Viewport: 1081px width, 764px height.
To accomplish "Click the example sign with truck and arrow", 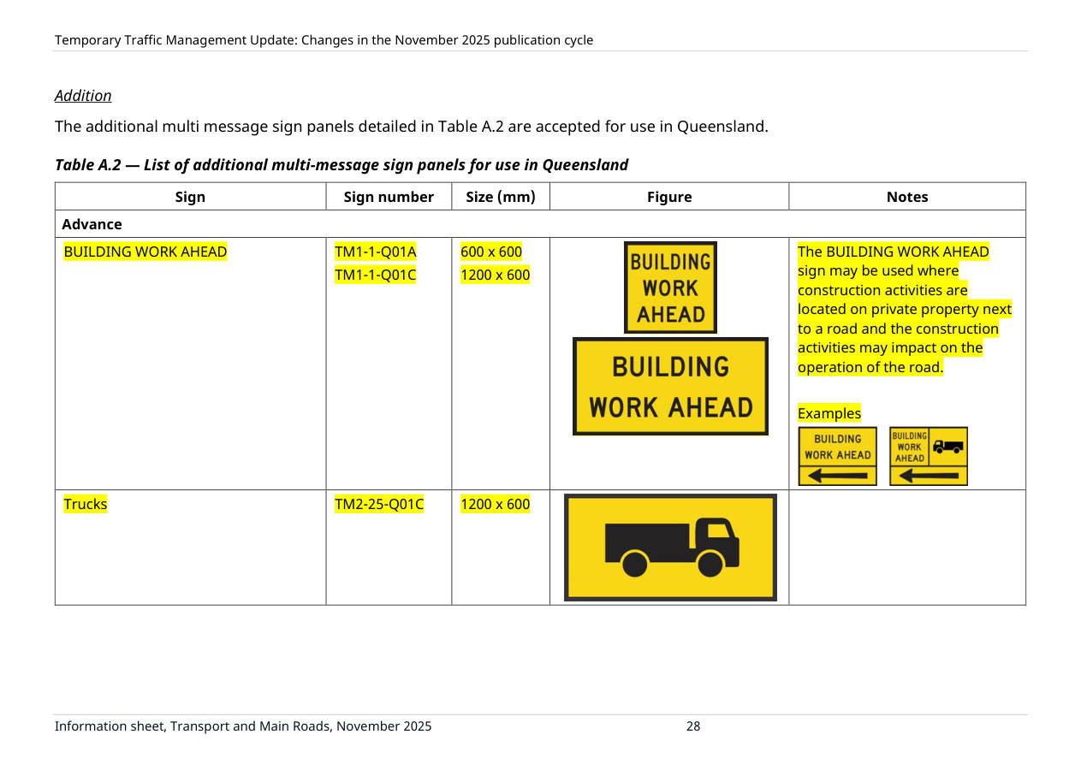I will [x=929, y=456].
